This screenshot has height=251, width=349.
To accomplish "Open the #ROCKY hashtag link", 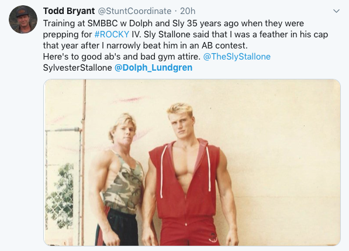I will coord(112,34).
